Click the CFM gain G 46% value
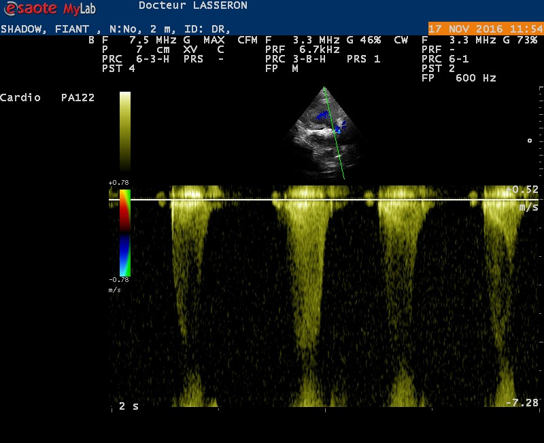This screenshot has height=443, width=544. point(364,40)
